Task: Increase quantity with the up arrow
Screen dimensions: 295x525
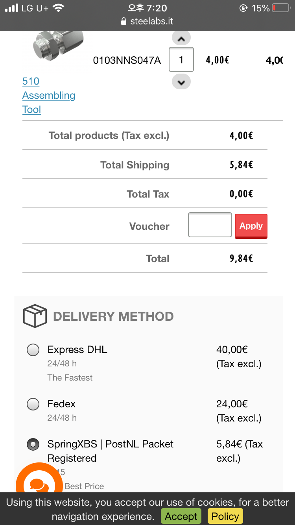Action: pyautogui.click(x=181, y=39)
